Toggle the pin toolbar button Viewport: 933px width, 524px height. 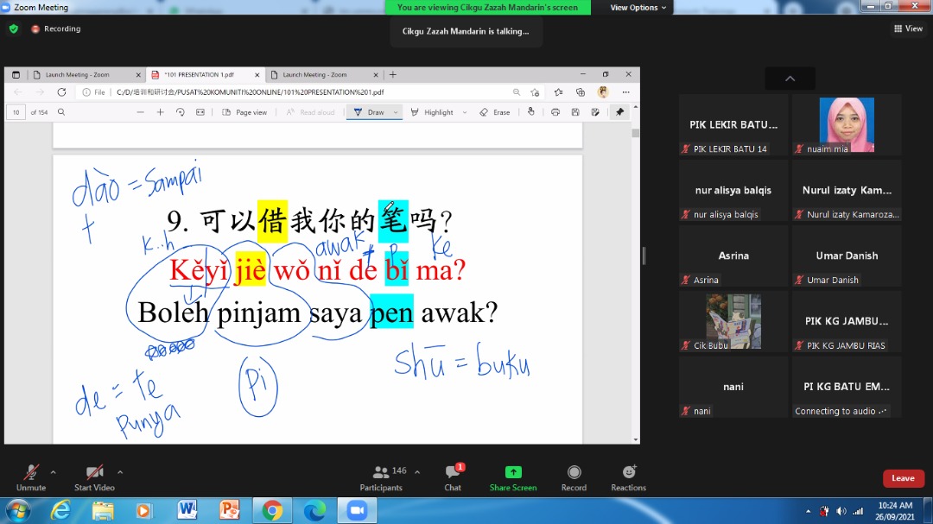point(620,112)
